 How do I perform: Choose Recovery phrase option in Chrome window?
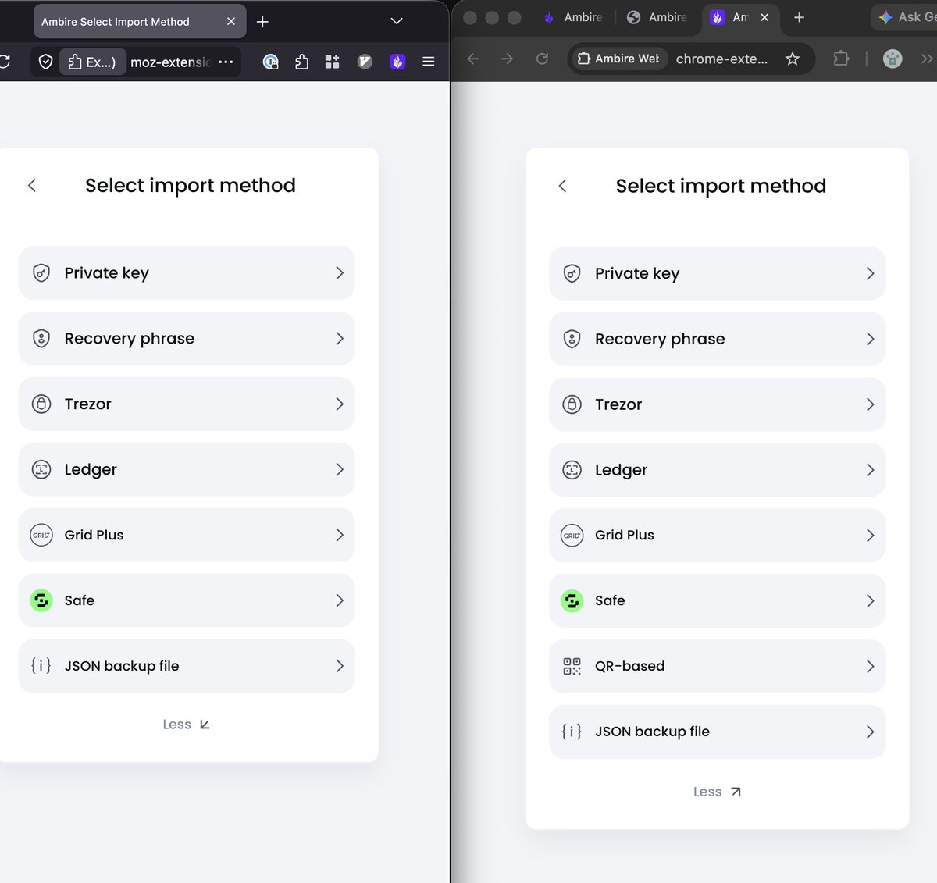tap(718, 339)
